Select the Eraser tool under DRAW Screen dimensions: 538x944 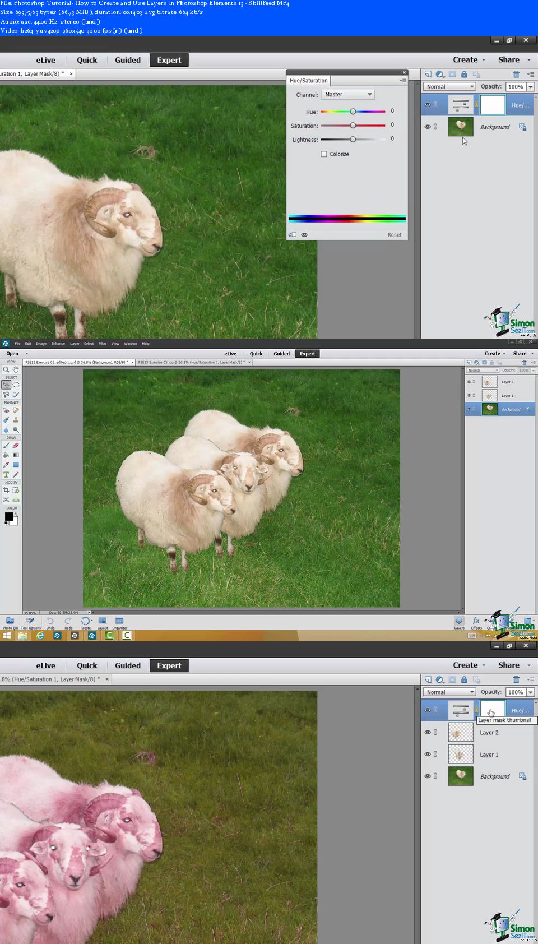(16, 445)
